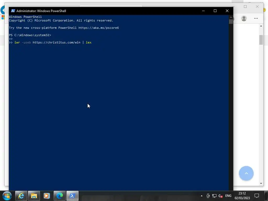Close the PowerShell window

[x=227, y=11]
